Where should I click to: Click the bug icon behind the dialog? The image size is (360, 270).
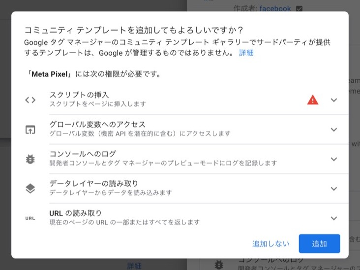coord(219,265)
